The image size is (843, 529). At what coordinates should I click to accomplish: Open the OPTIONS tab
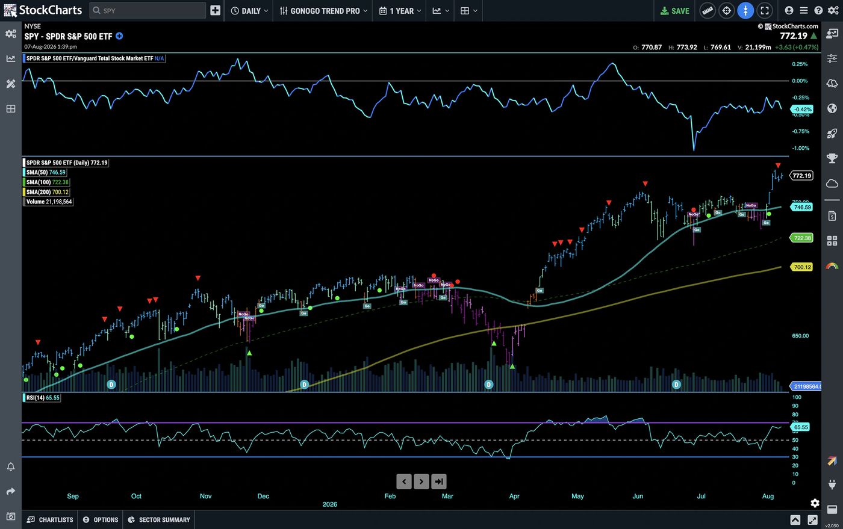tap(101, 519)
